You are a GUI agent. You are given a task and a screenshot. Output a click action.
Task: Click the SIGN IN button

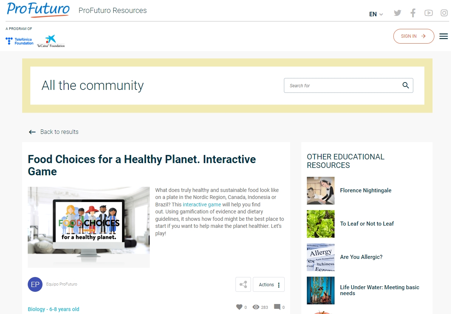point(414,36)
